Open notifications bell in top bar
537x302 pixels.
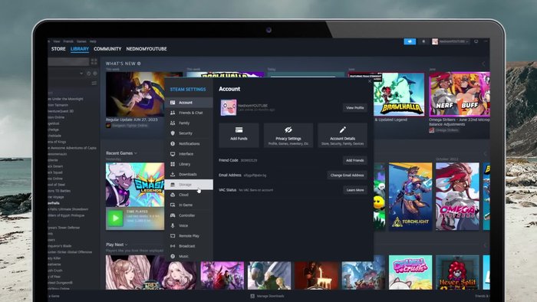coord(423,41)
